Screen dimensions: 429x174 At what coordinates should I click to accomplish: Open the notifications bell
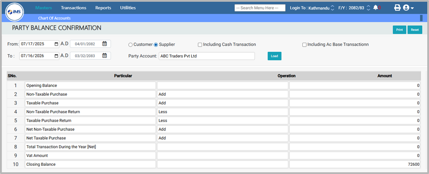(375, 8)
